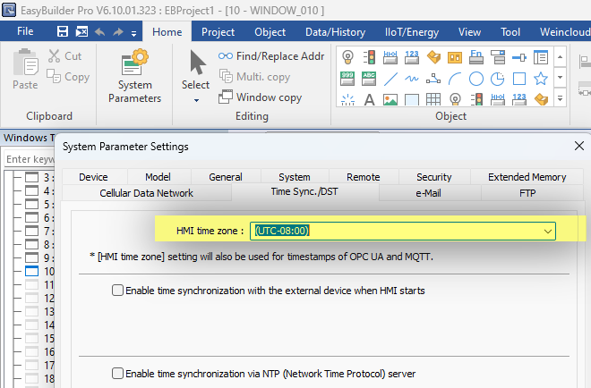Open Find/Replace Addr
The height and width of the screenshot is (388, 591).
271,56
